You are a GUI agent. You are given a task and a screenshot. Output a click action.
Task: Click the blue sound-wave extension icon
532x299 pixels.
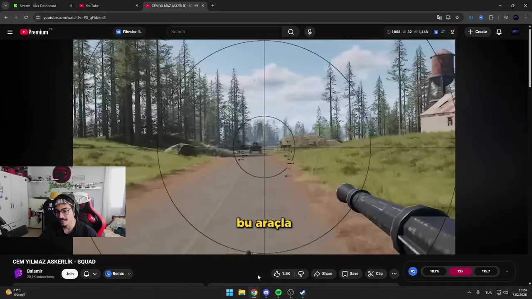[x=471, y=17]
